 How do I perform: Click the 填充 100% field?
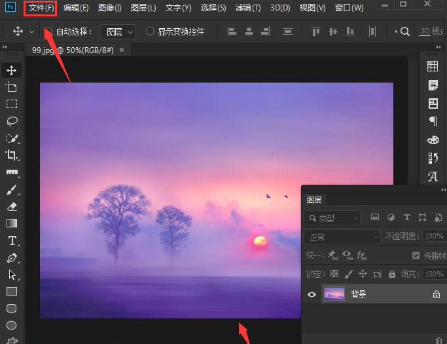coord(434,274)
